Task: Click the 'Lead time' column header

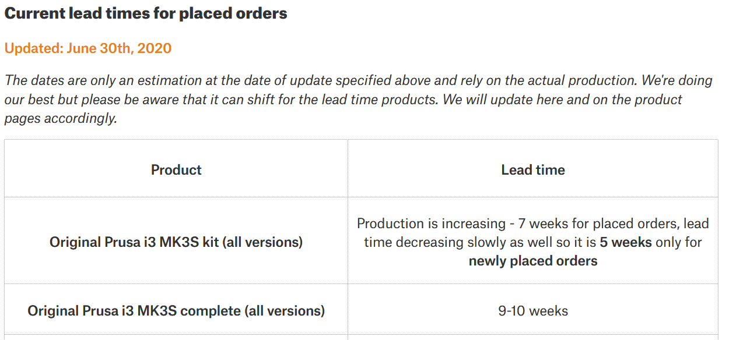Action: point(533,170)
